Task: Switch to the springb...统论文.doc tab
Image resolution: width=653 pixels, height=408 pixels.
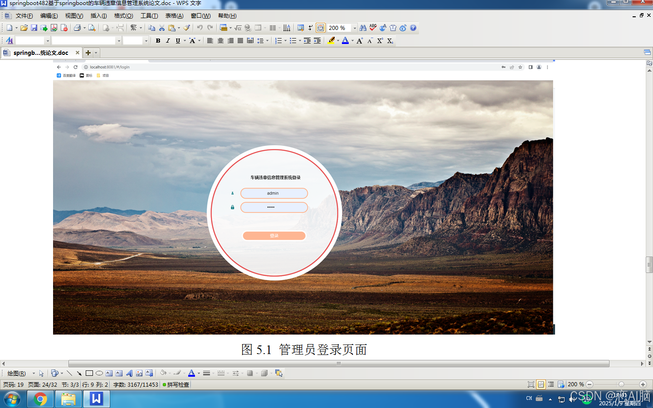Action: pos(41,53)
